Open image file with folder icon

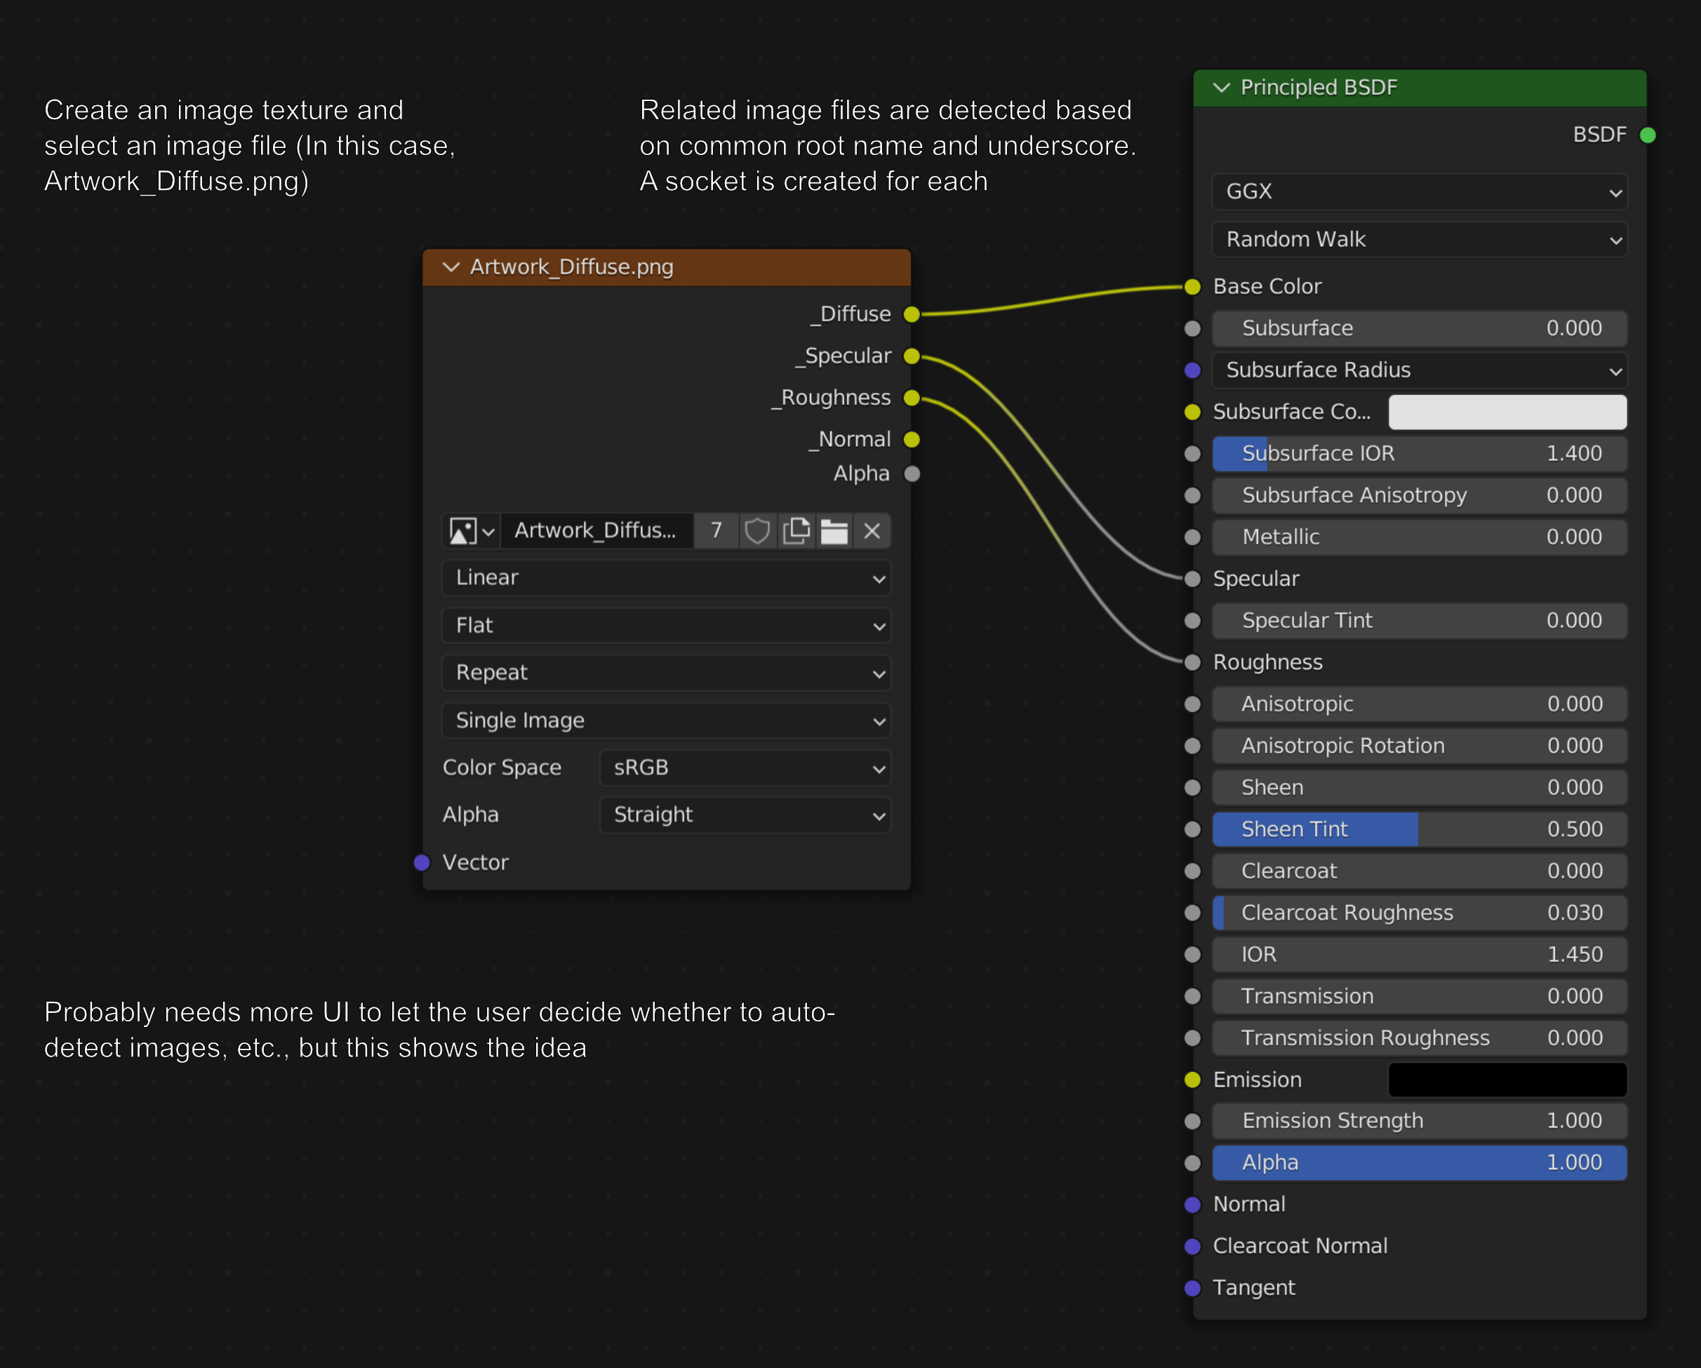(834, 531)
